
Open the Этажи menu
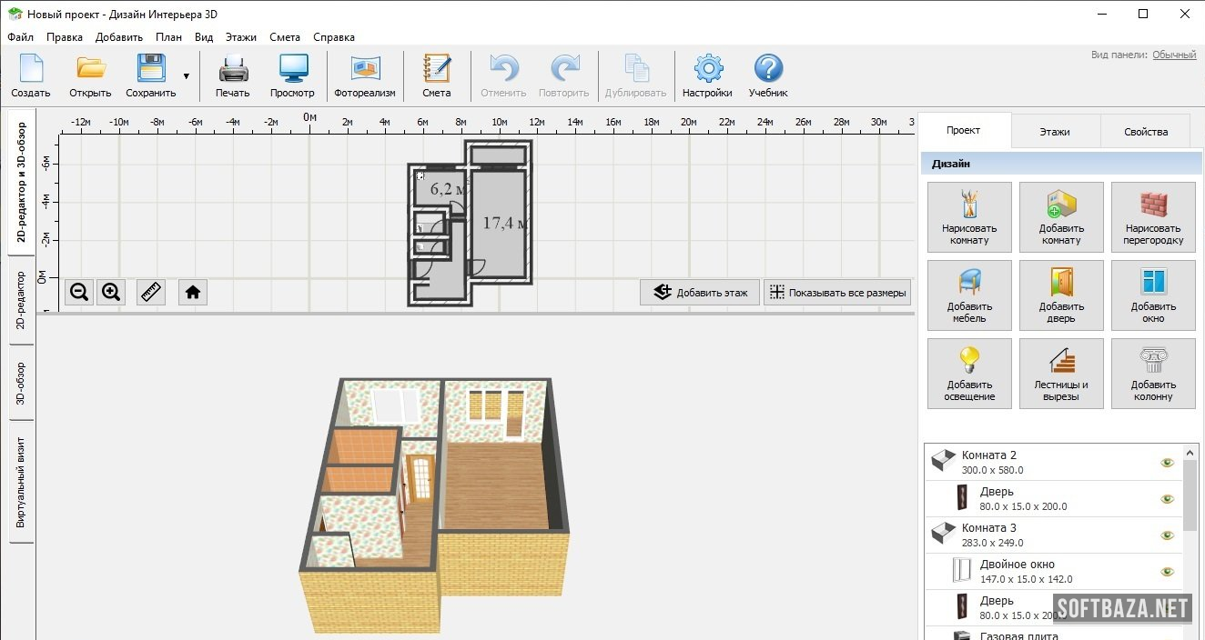(x=240, y=37)
